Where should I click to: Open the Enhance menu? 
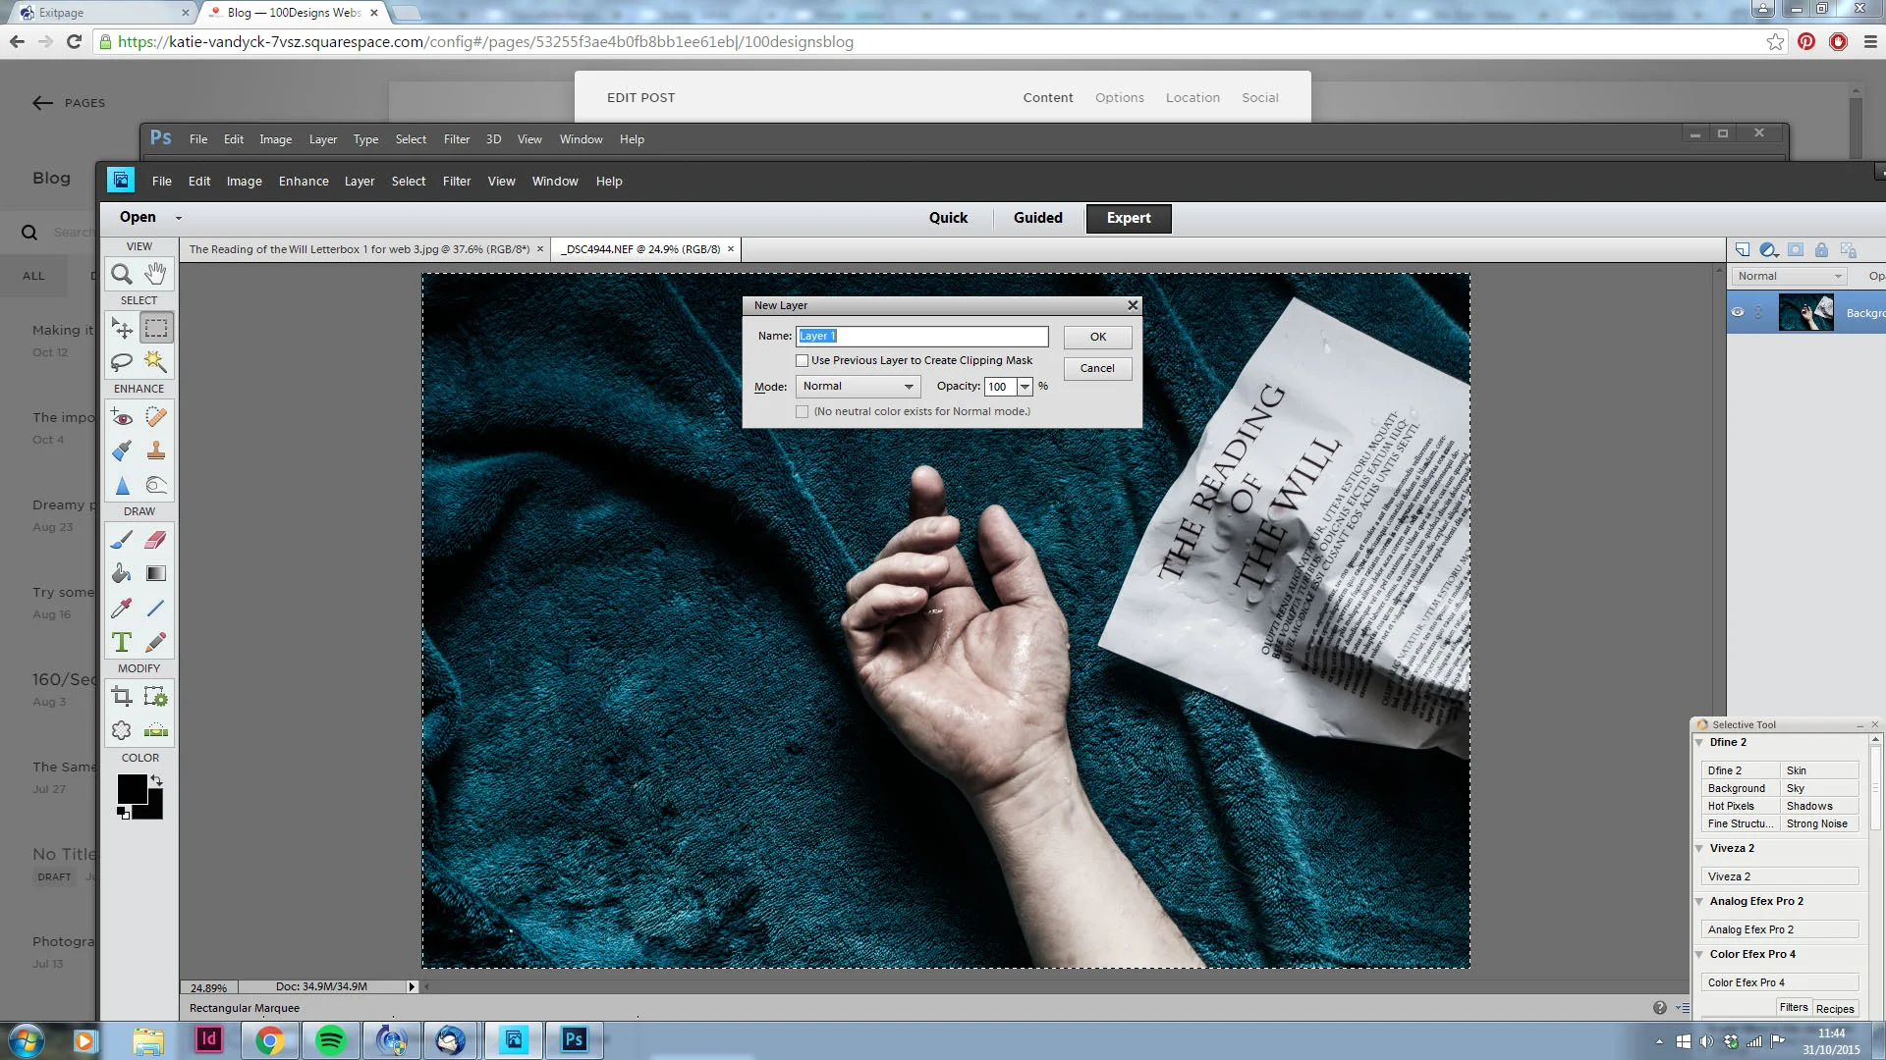pyautogui.click(x=304, y=182)
